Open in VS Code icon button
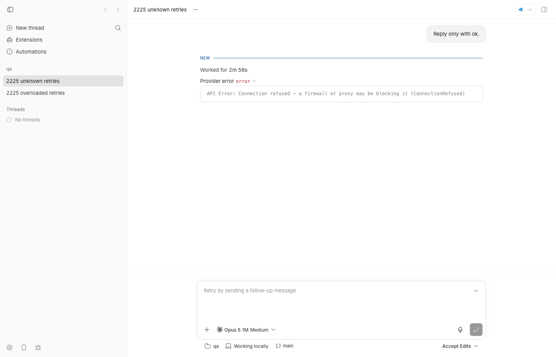Screen dimensions: 556x357 [x=521, y=10]
